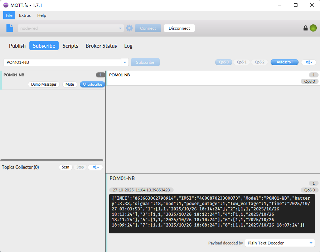320x252 pixels.
Task: Switch to the Publish tab
Action: coord(17,46)
